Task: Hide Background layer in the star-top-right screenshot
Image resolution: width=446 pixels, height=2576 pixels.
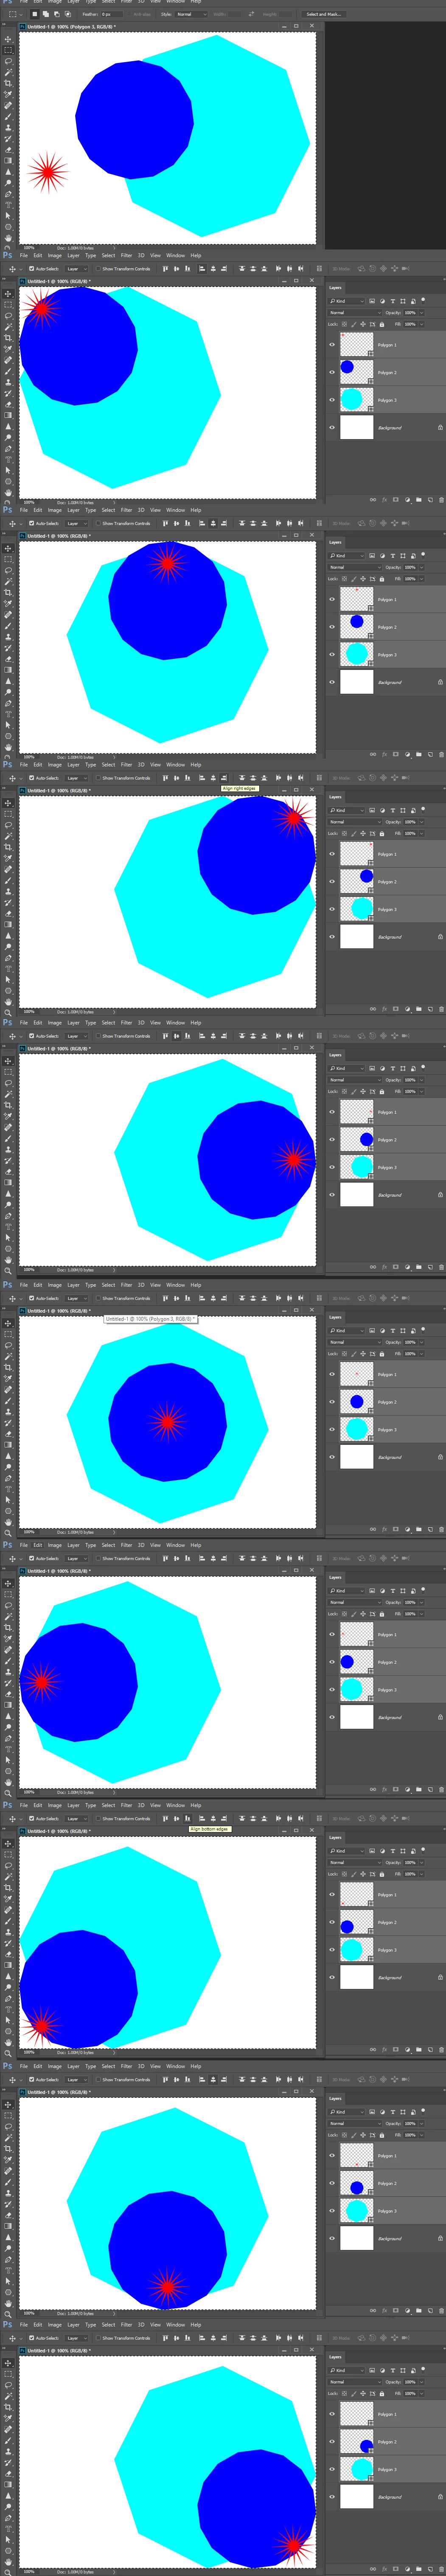Action: [332, 937]
